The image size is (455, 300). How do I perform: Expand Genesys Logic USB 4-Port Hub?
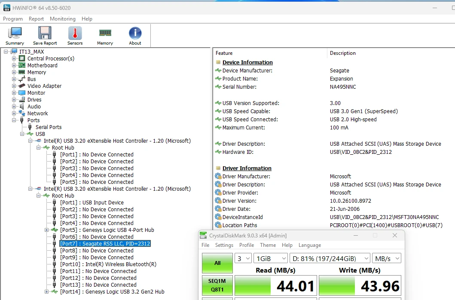(x=46, y=230)
